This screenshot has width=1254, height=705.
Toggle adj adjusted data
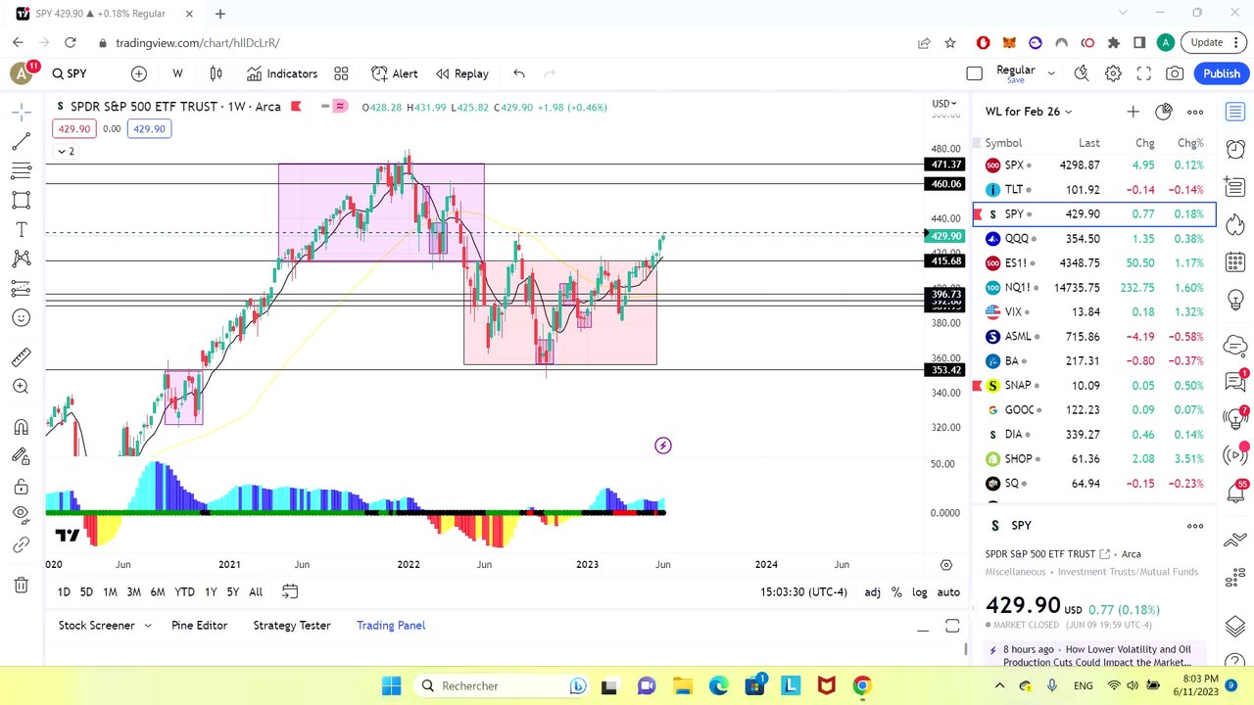(x=872, y=591)
